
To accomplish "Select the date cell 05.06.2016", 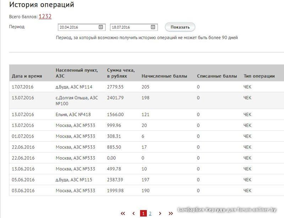I will click(x=23, y=180).
